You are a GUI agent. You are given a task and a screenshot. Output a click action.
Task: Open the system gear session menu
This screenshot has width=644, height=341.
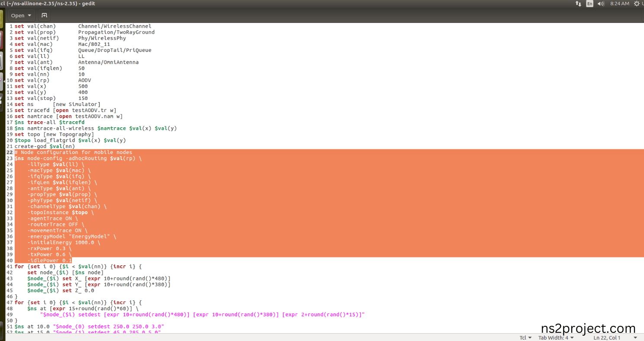coord(637,3)
